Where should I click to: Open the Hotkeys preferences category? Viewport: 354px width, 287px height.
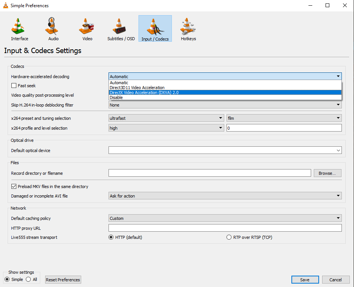[x=188, y=29]
